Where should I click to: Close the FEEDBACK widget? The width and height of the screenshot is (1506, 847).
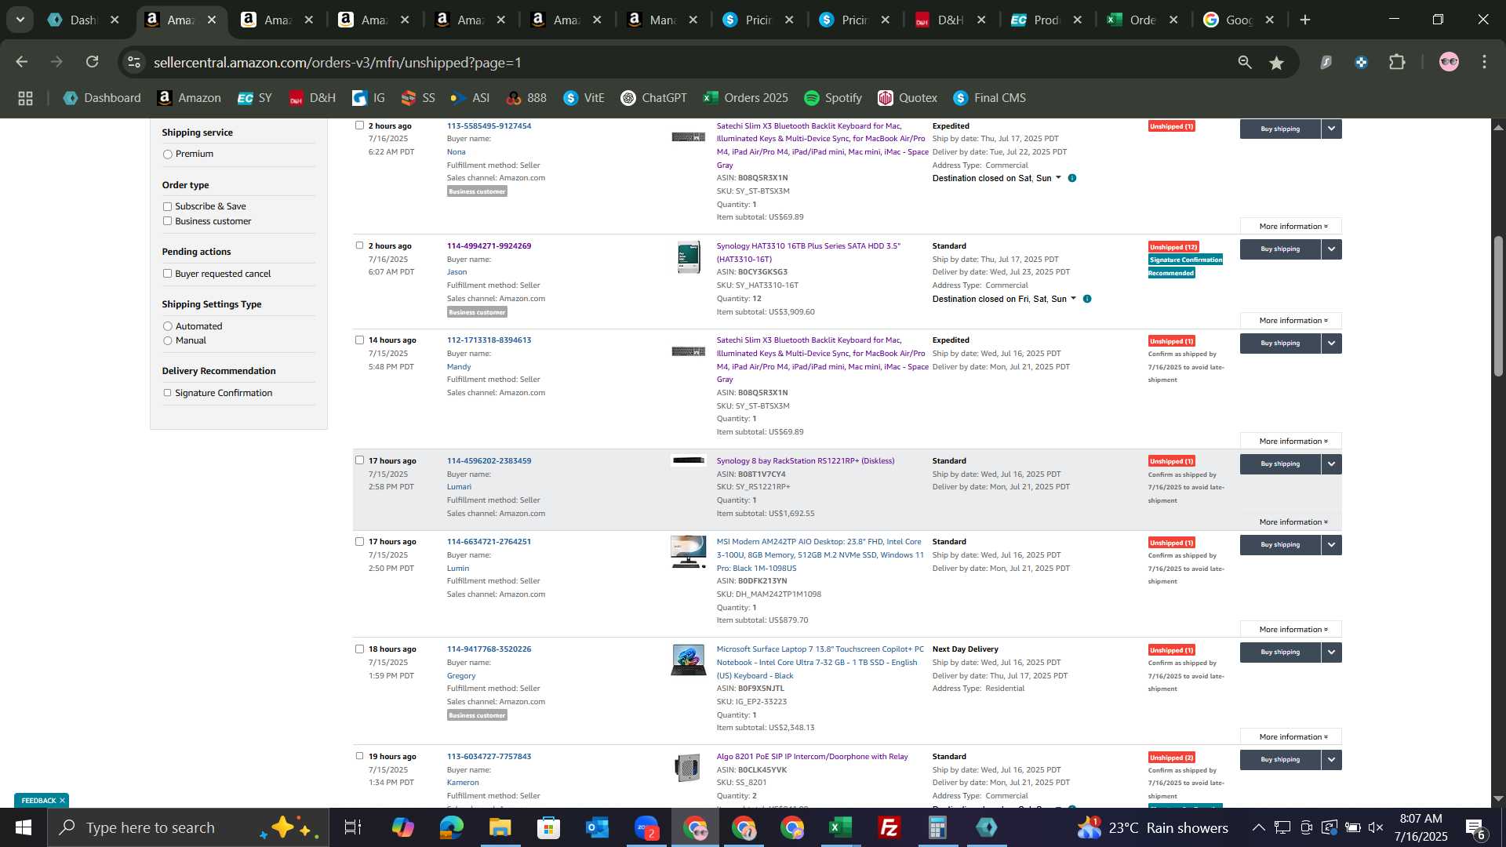click(x=62, y=801)
